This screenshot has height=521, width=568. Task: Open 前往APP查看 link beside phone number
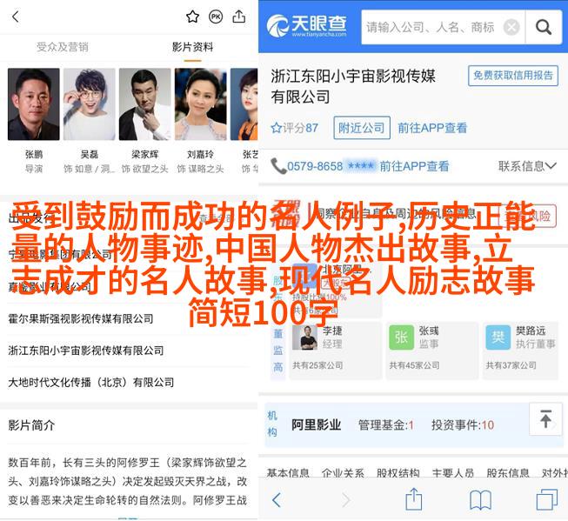pos(414,166)
